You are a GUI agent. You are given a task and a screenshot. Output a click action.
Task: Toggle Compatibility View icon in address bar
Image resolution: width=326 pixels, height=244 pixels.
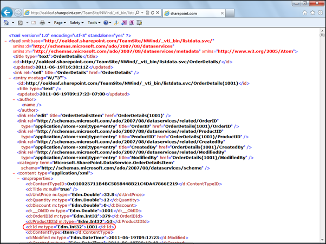point(147,12)
